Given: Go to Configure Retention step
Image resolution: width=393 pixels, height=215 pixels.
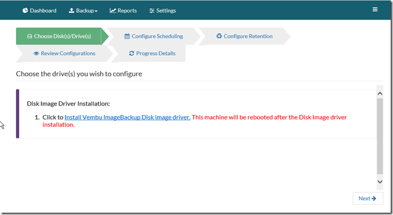Looking at the screenshot, I should tap(244, 36).
